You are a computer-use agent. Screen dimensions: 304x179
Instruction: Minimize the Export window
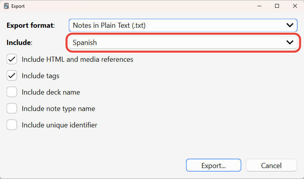point(259,6)
